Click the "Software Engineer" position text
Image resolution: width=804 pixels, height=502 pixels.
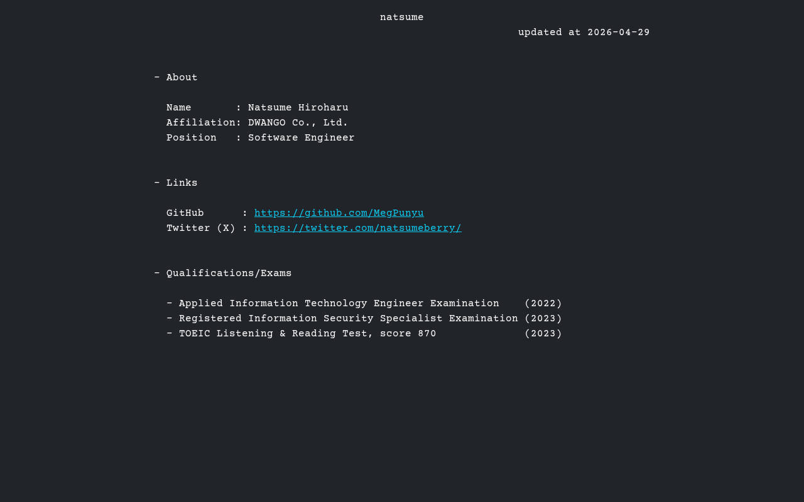301,138
